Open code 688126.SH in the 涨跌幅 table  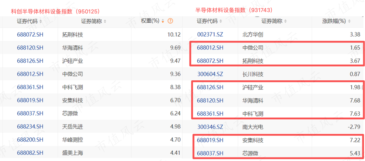[x=210, y=88]
